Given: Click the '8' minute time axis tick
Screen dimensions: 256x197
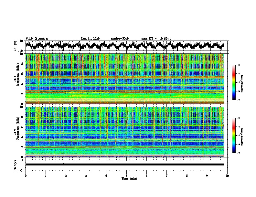Looking at the screenshot, I should (187, 176).
